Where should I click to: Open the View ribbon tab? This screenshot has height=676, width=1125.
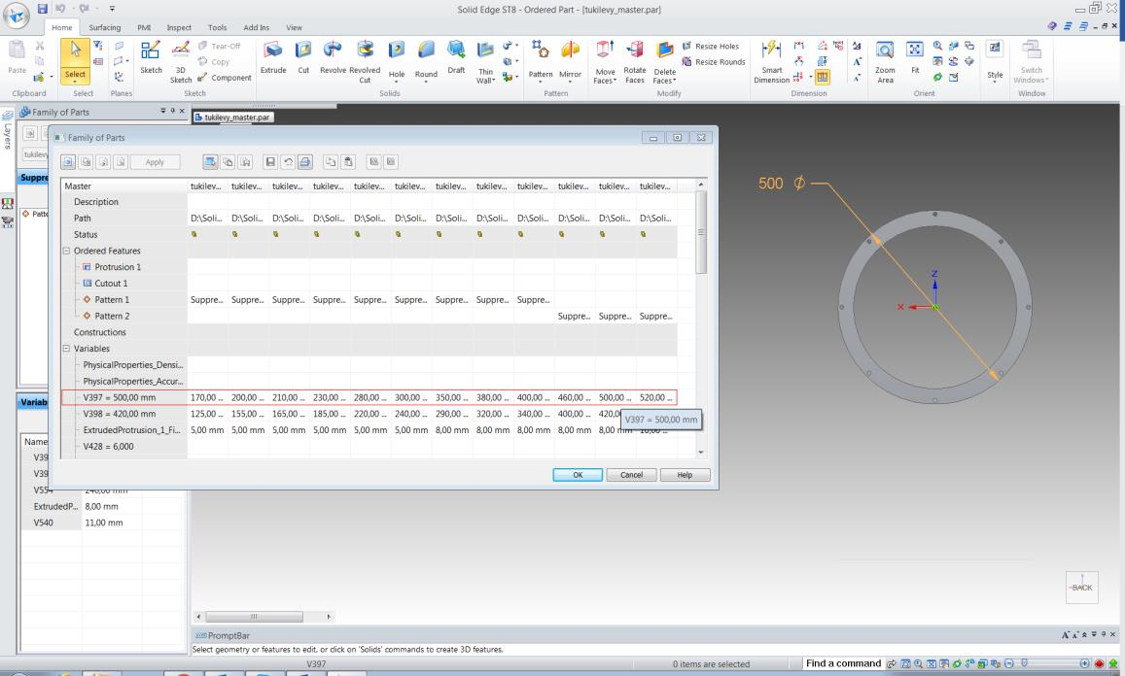click(295, 27)
